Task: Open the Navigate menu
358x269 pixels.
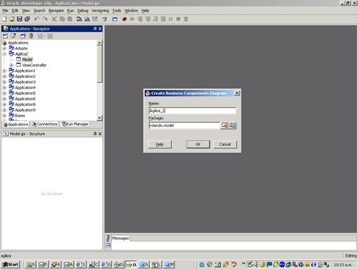Action: click(x=56, y=11)
